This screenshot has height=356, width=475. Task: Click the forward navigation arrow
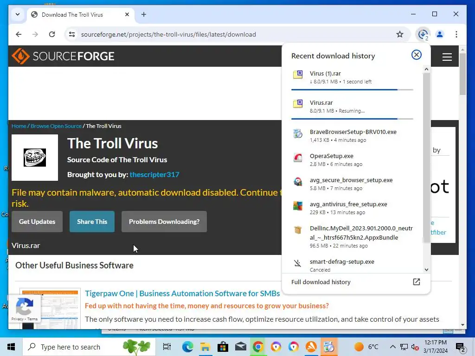tap(35, 34)
